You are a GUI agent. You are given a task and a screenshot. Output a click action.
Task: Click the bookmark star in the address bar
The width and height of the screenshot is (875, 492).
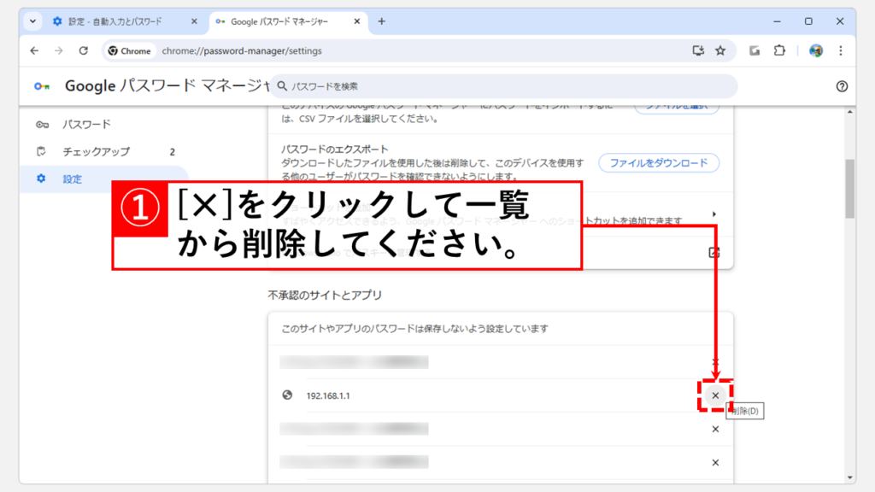tap(720, 51)
